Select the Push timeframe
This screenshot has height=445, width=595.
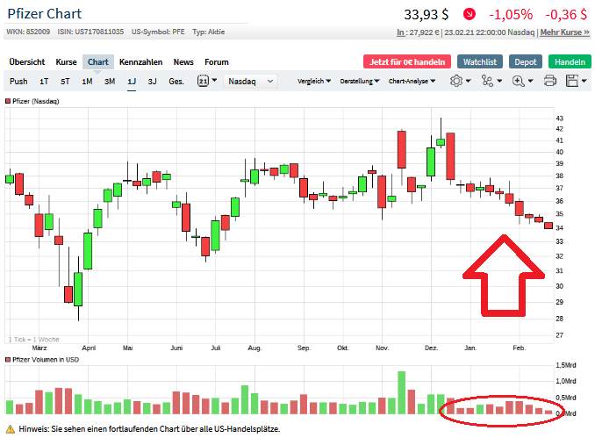point(18,81)
